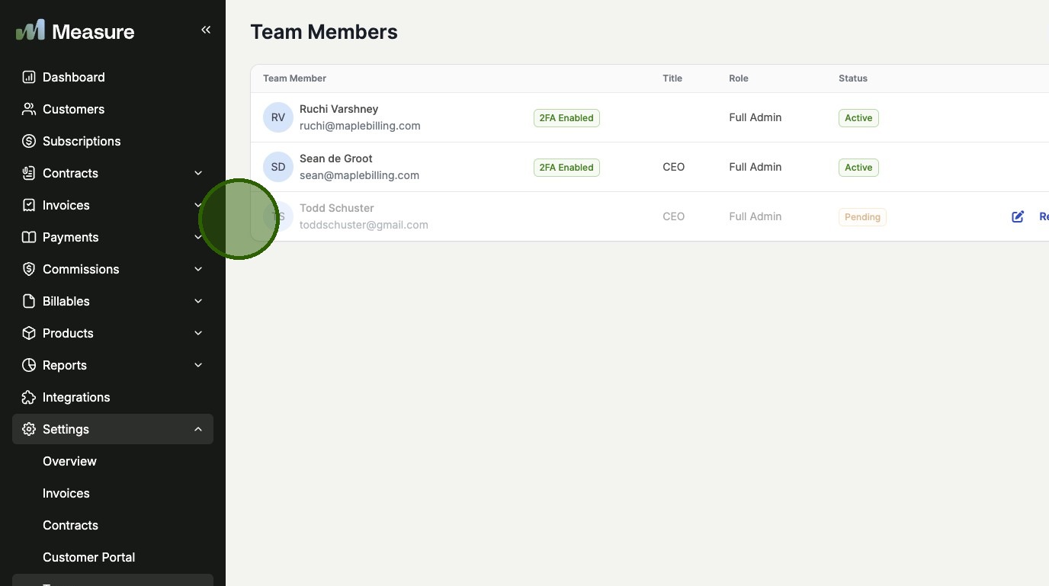
Task: Click Ruchi Varshney's 2FA Enabled badge
Action: [566, 117]
